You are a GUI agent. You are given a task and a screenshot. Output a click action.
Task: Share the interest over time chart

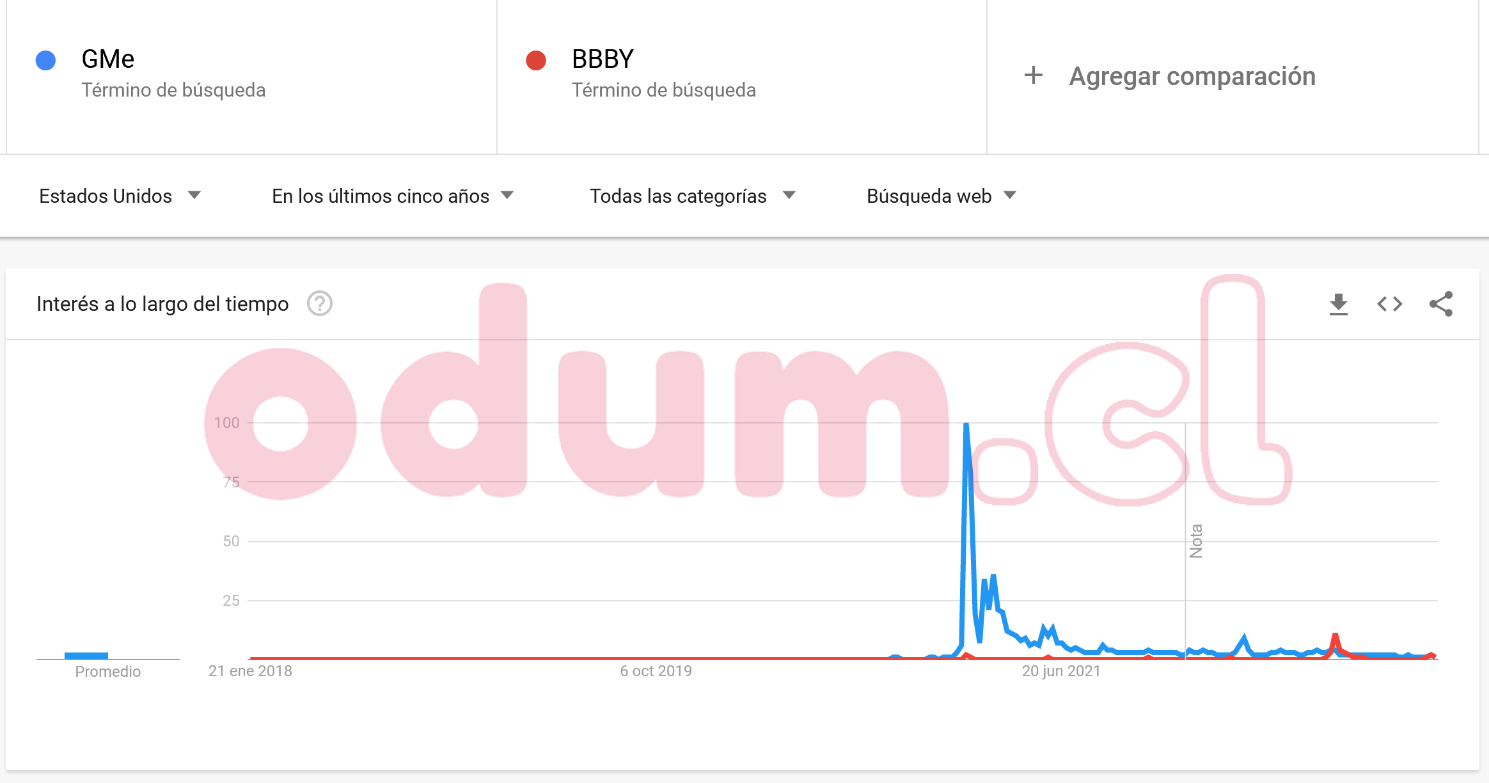pyautogui.click(x=1440, y=304)
